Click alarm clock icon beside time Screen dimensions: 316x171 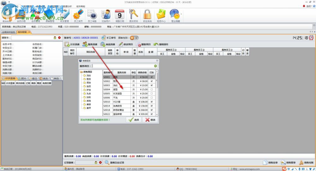[311, 38]
